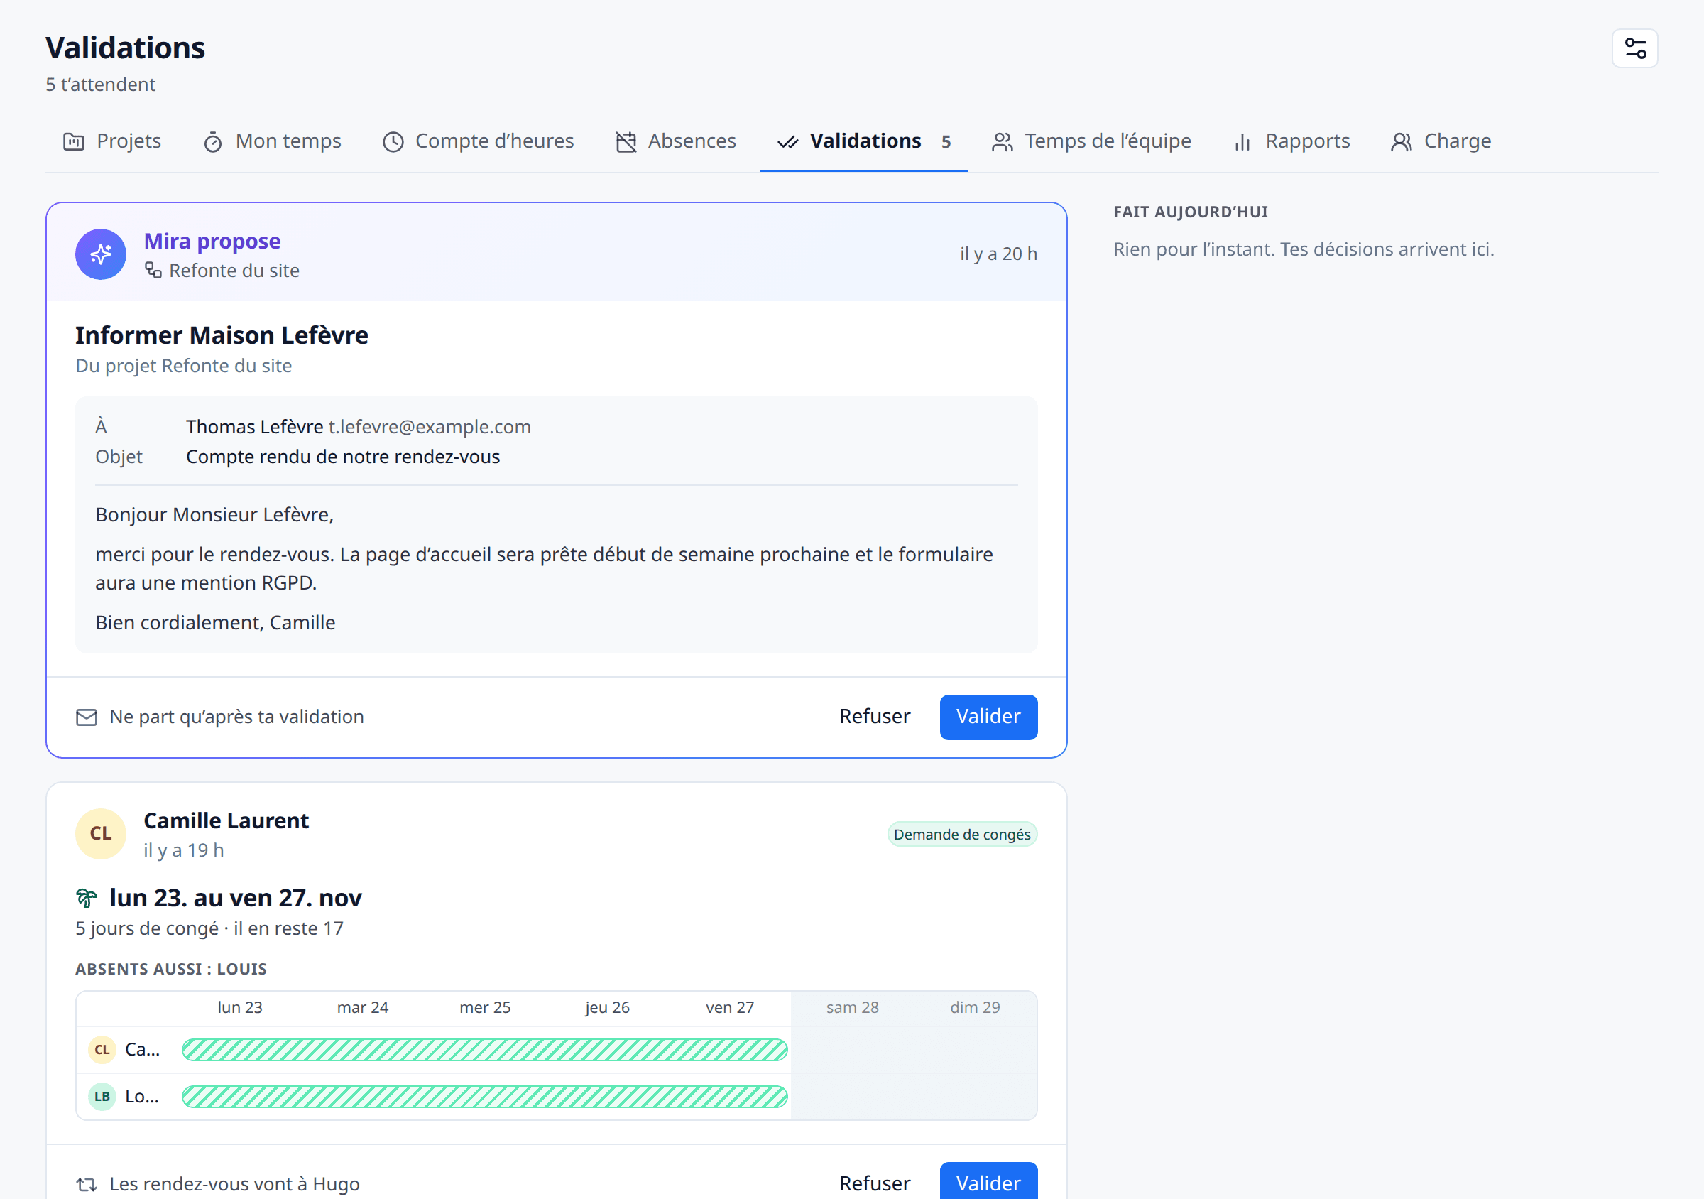The height and width of the screenshot is (1199, 1704).
Task: Click the Informer Maison Lefèvre title
Action: 221,335
